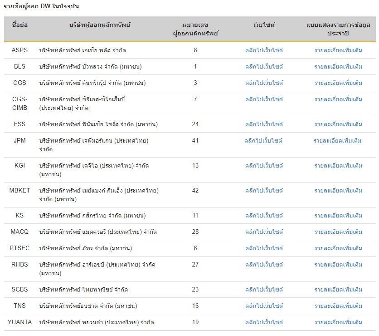This screenshot has width=379, height=336.
Task: Click แบบแสดงรายการข้อมูลประจำปี column header
Action: [x=338, y=29]
